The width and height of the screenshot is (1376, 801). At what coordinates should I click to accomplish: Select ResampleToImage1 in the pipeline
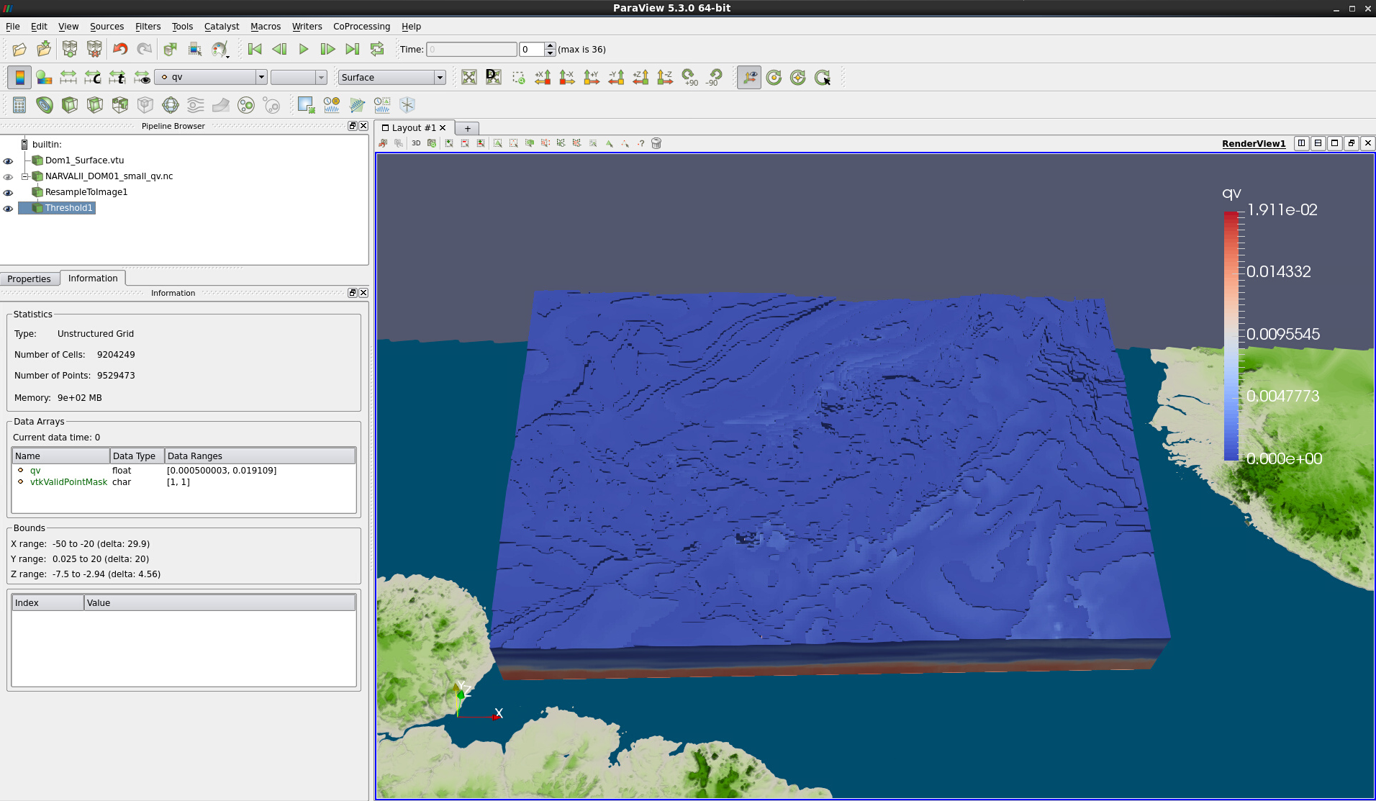tap(86, 192)
